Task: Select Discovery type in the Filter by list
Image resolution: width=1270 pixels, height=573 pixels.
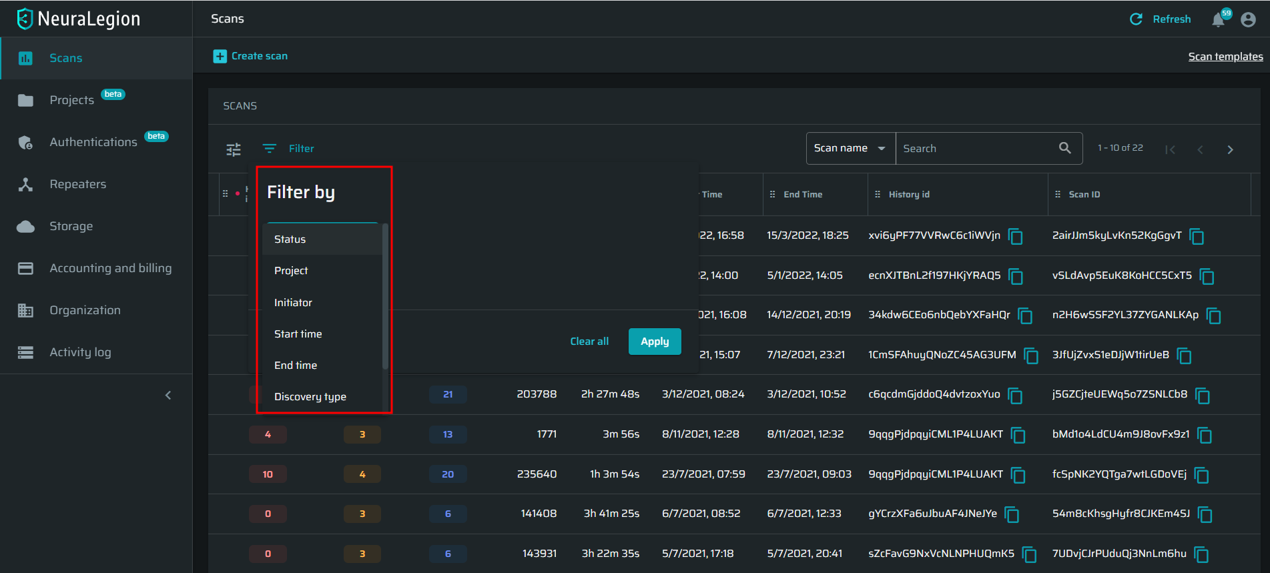Action: click(322, 397)
